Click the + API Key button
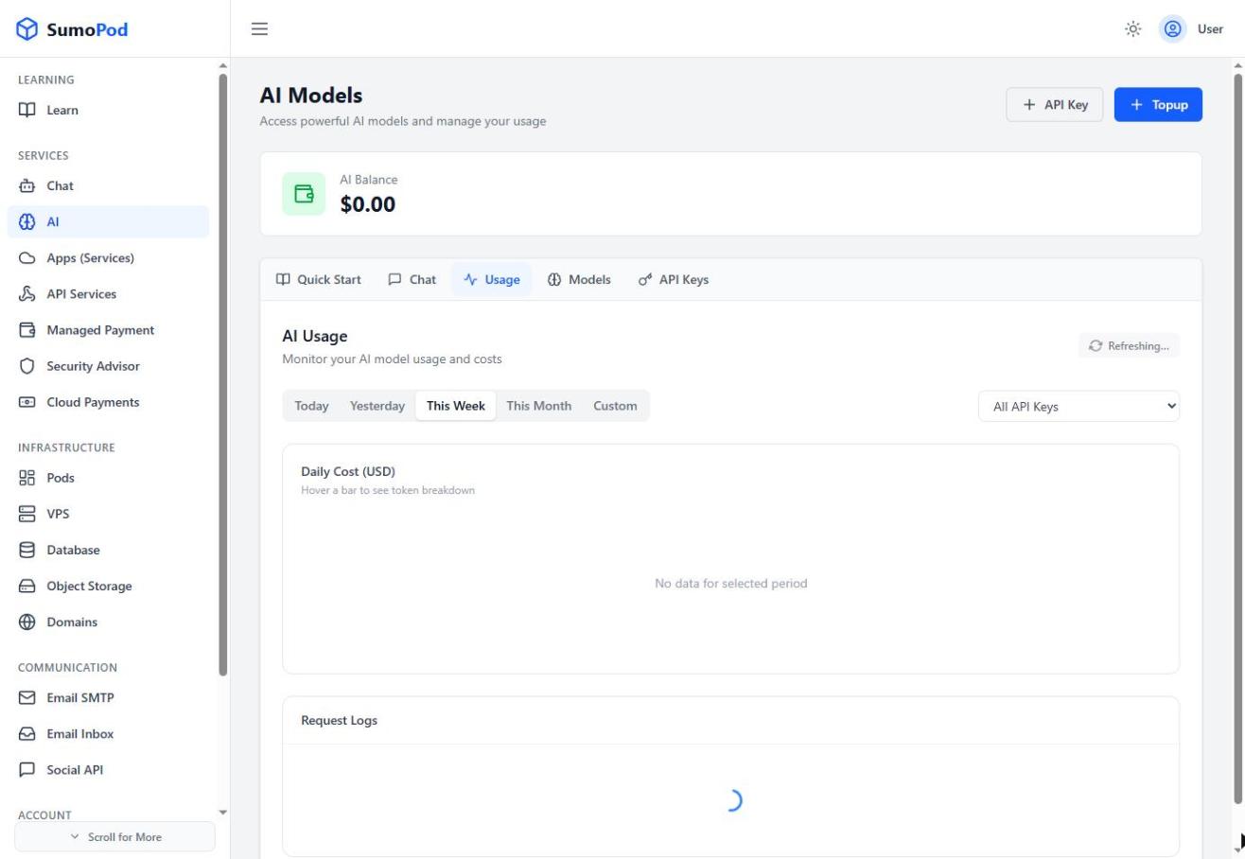This screenshot has width=1245, height=859. click(1055, 105)
